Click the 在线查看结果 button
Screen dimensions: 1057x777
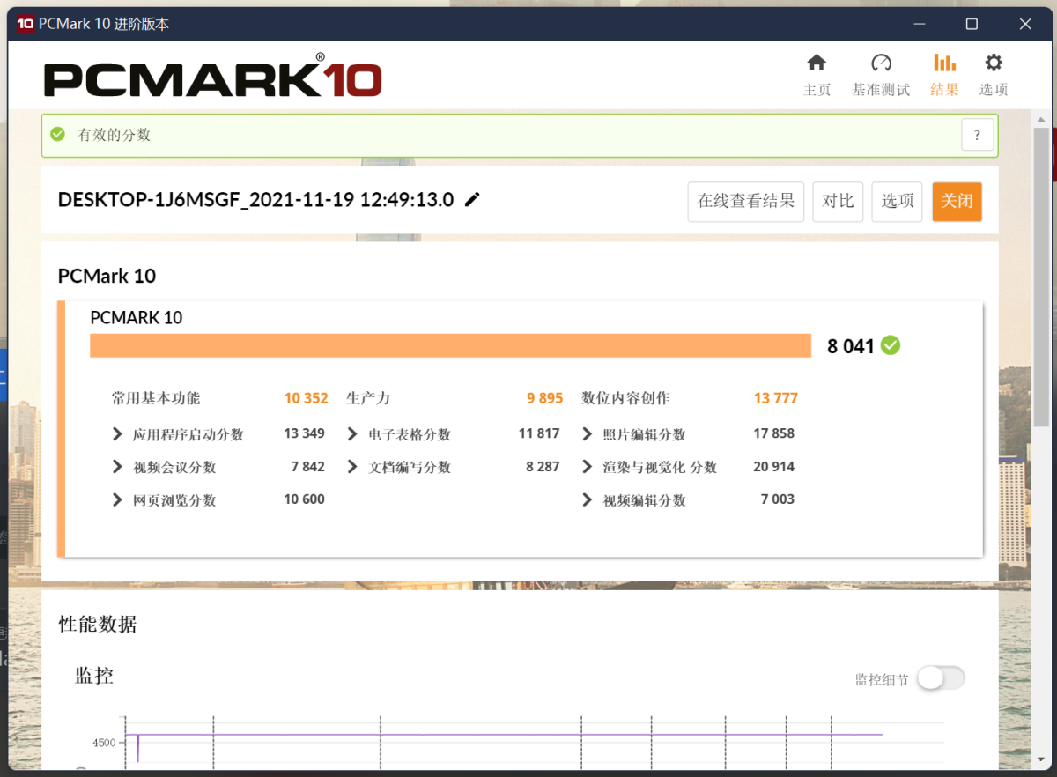745,201
